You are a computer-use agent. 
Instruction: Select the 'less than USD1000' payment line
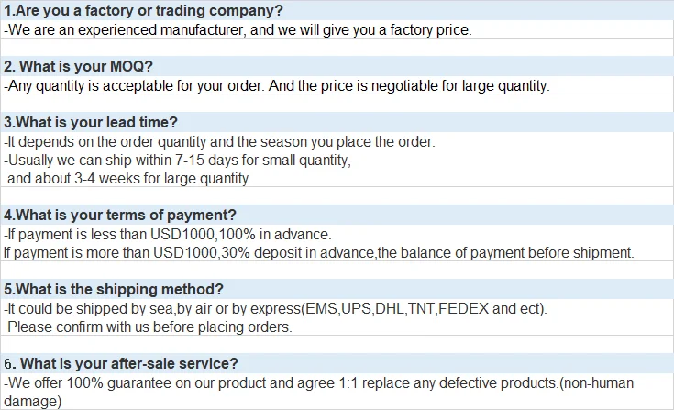coord(167,234)
